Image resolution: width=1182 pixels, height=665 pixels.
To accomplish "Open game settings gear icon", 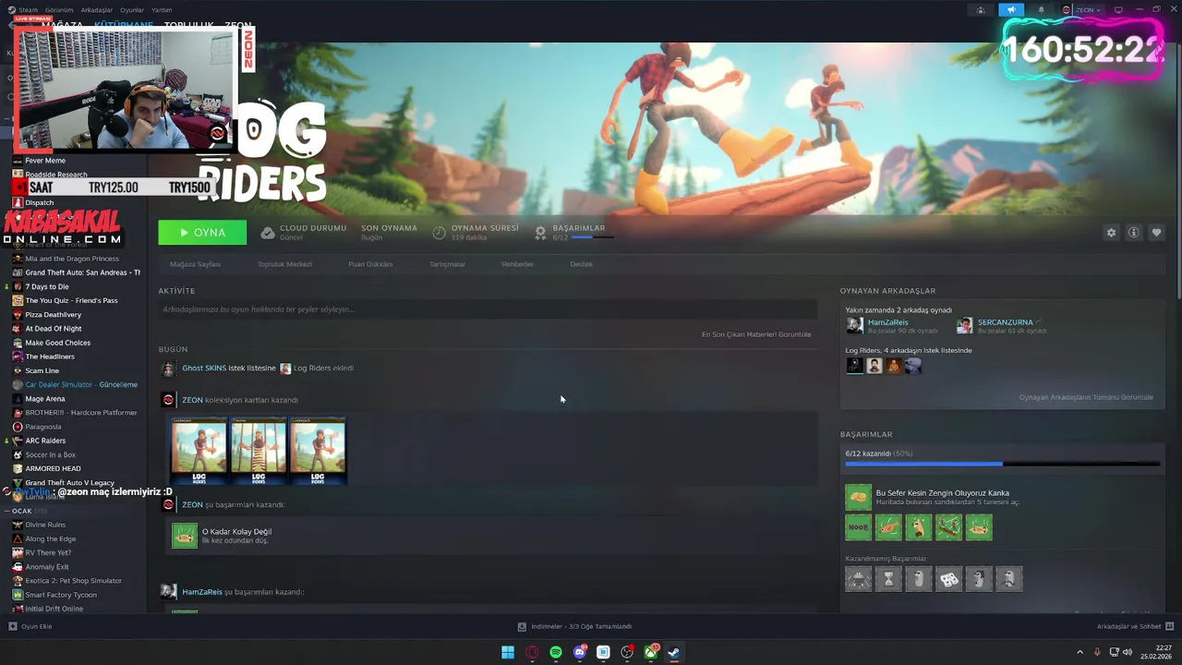I will click(1111, 233).
